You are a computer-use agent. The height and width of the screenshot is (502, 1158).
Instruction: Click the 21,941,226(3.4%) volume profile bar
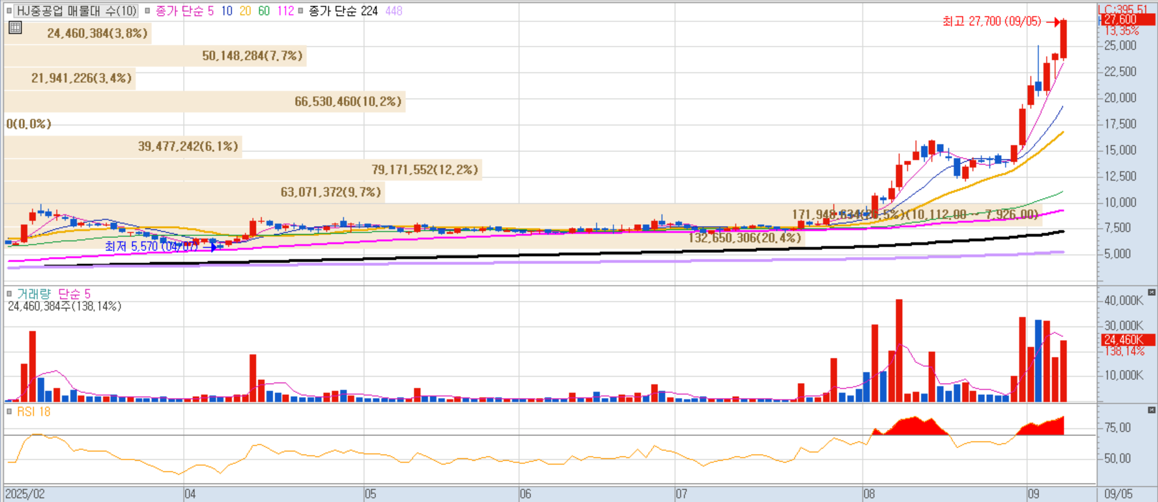tap(70, 78)
